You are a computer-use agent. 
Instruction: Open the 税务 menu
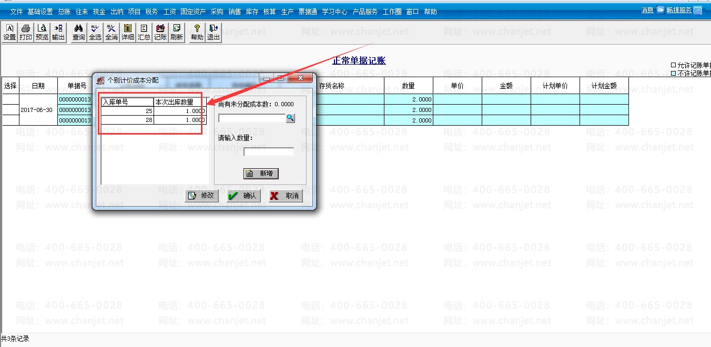point(151,12)
